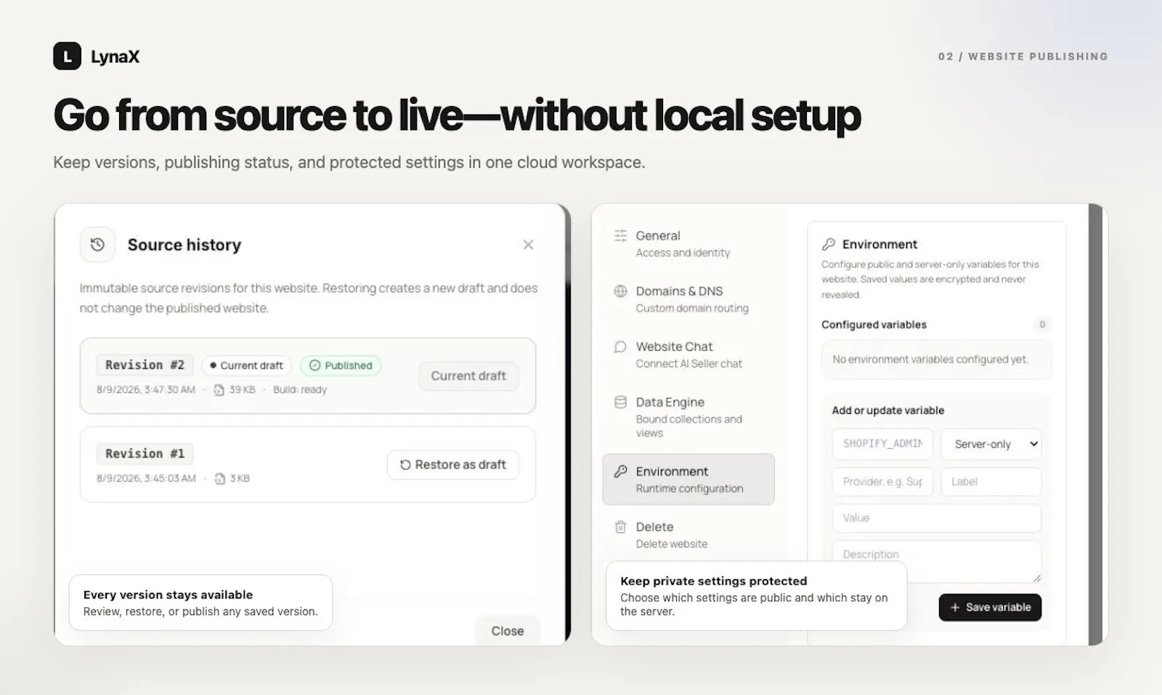The image size is (1162, 695).
Task: Select the Environment settings section
Action: 688,479
